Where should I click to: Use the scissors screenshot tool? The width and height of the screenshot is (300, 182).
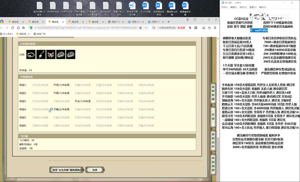click(x=204, y=28)
